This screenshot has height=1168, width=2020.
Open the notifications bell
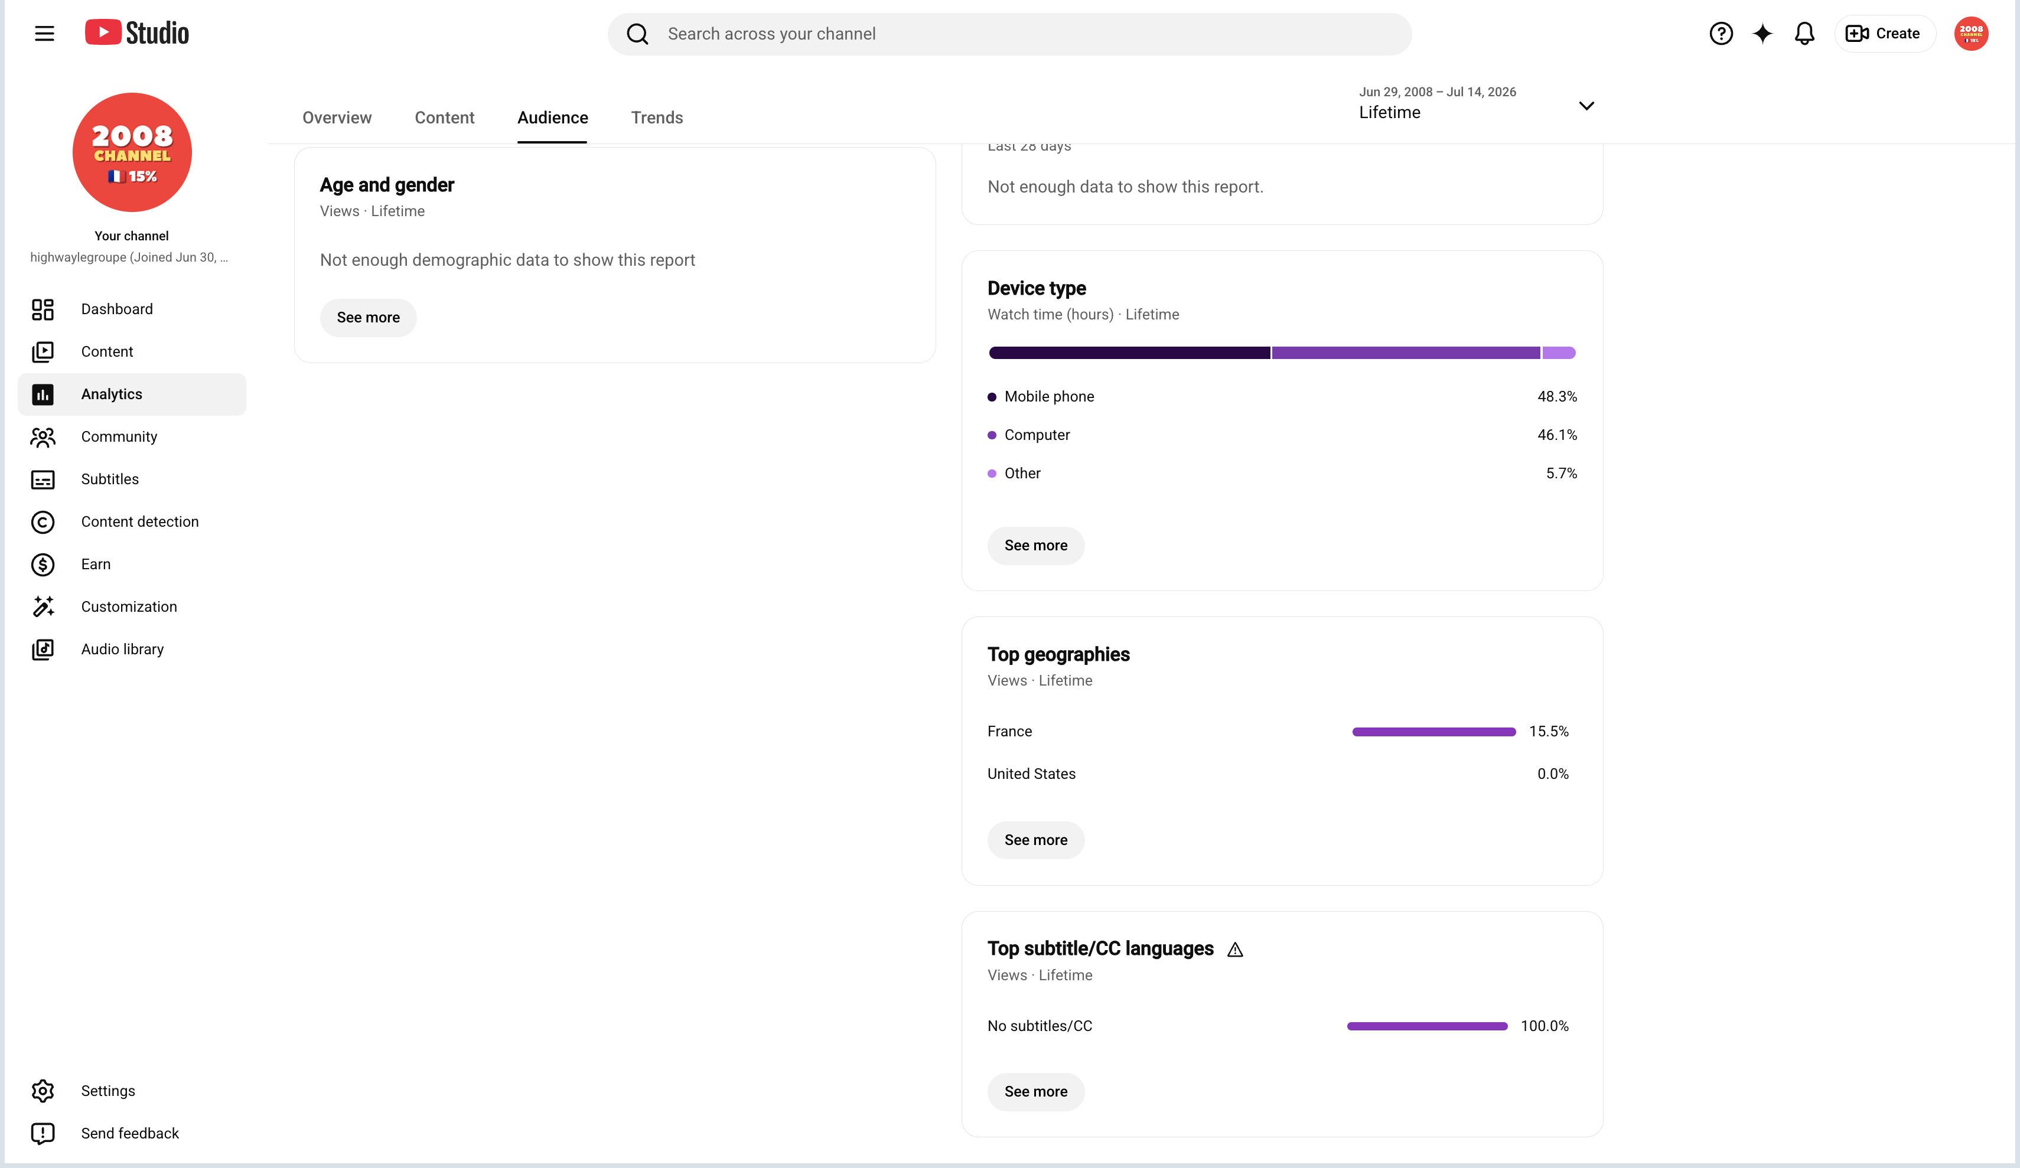[1804, 34]
